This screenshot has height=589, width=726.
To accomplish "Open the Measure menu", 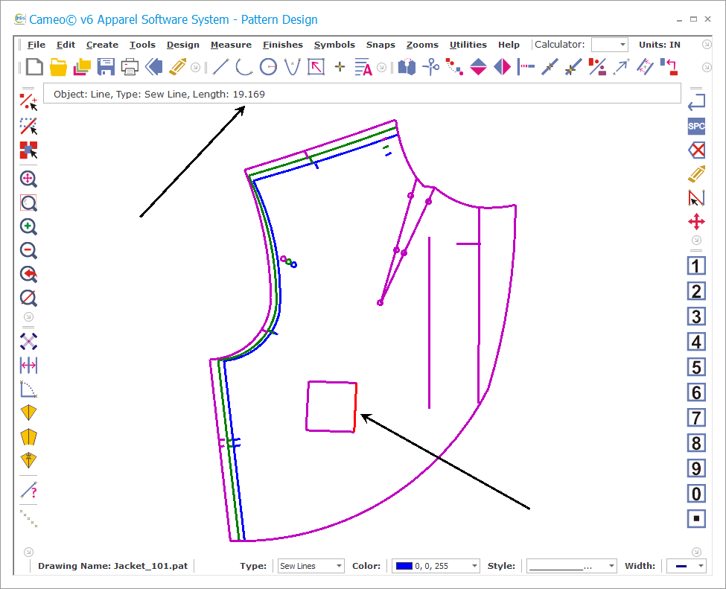I will (x=231, y=45).
